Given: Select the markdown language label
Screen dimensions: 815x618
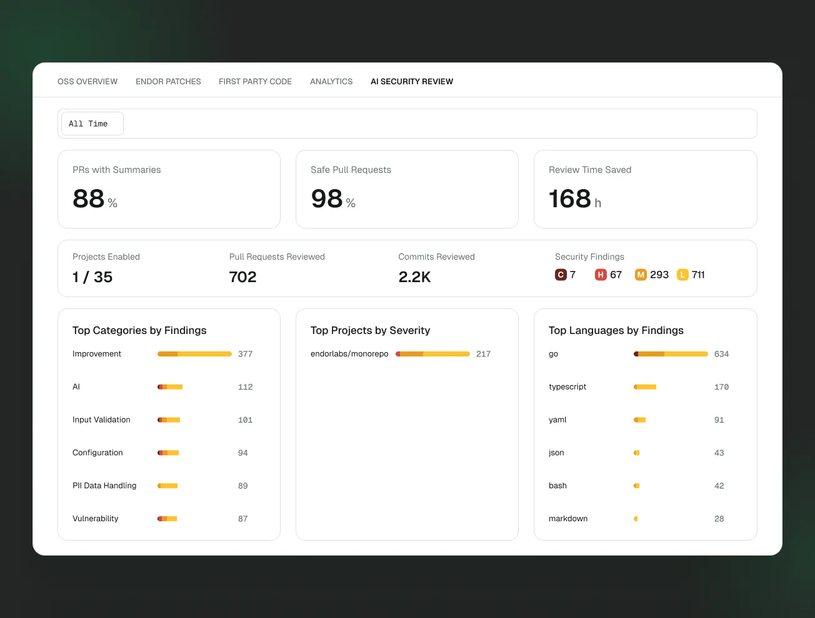Looking at the screenshot, I should [x=568, y=519].
